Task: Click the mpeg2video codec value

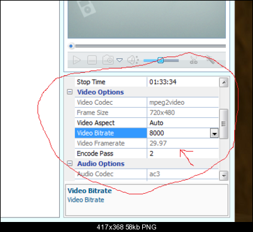Action: [167, 102]
